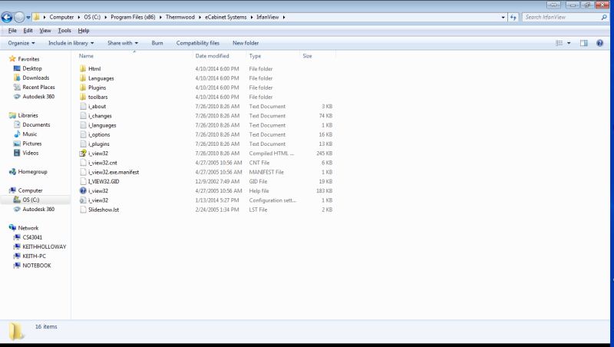Select the i_view32 configuration settings file
This screenshot has width=614, height=347.
98,200
